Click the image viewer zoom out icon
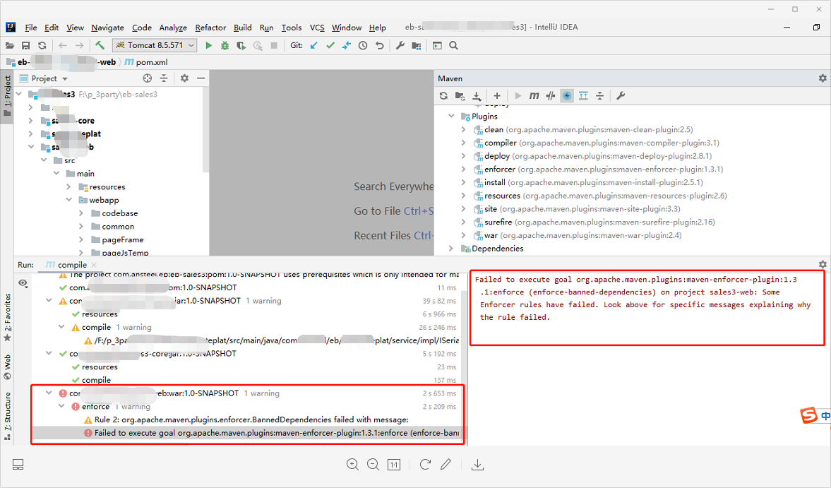Screen dimensions: 831x488 pos(373,465)
